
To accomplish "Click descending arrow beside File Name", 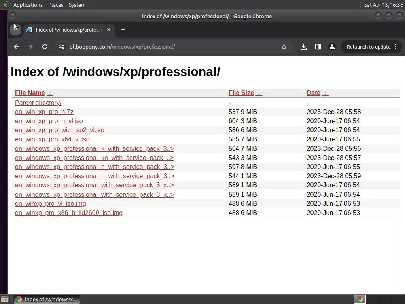I will 50,93.
